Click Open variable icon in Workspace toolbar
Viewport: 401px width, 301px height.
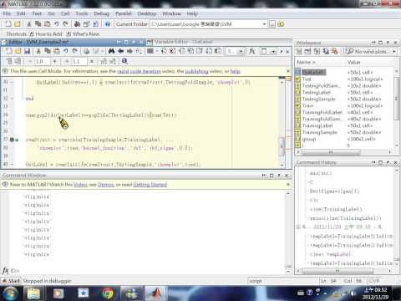pos(307,51)
